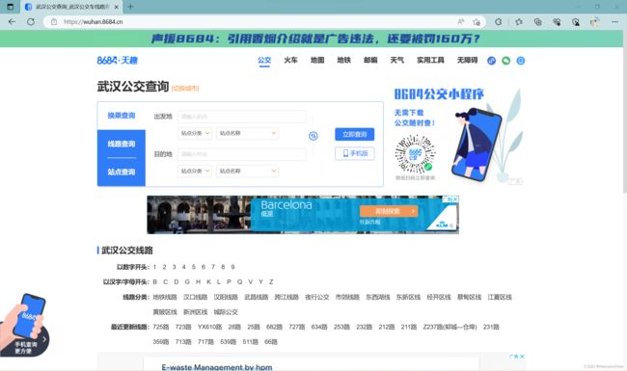The height and width of the screenshot is (371, 627).
Task: Click the floating phone query widget at the bottom left
Action: 25,325
